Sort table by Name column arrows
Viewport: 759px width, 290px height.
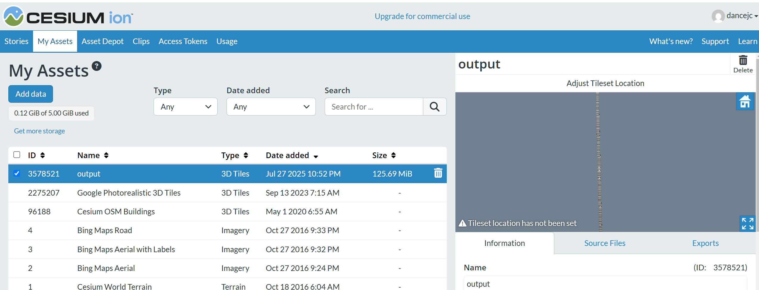tap(106, 155)
